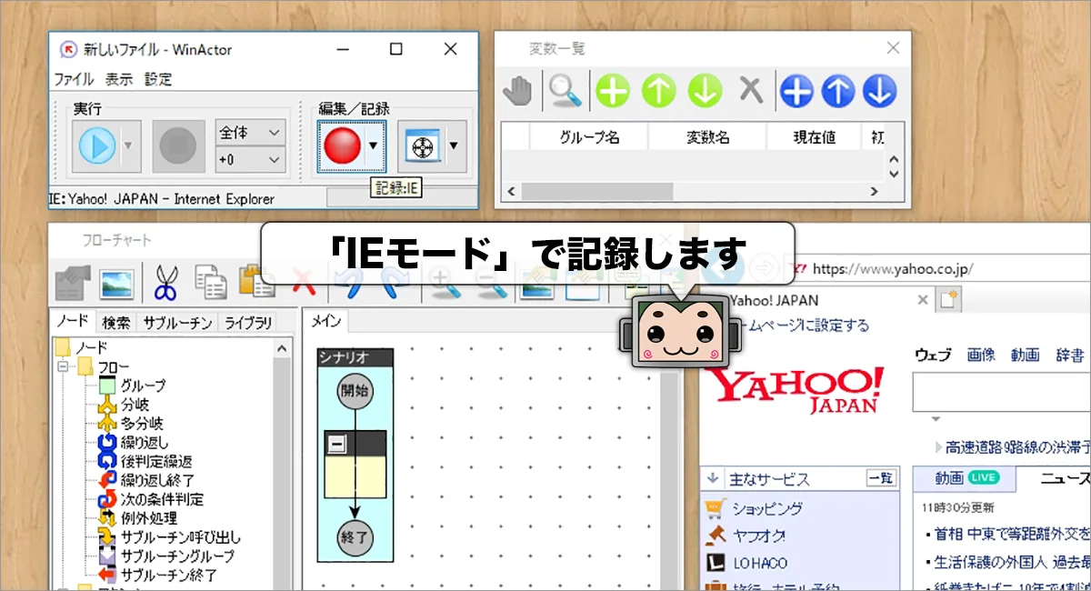Select the ノード root folder in tree
Screen dimensions: 1091x591
coord(91,347)
